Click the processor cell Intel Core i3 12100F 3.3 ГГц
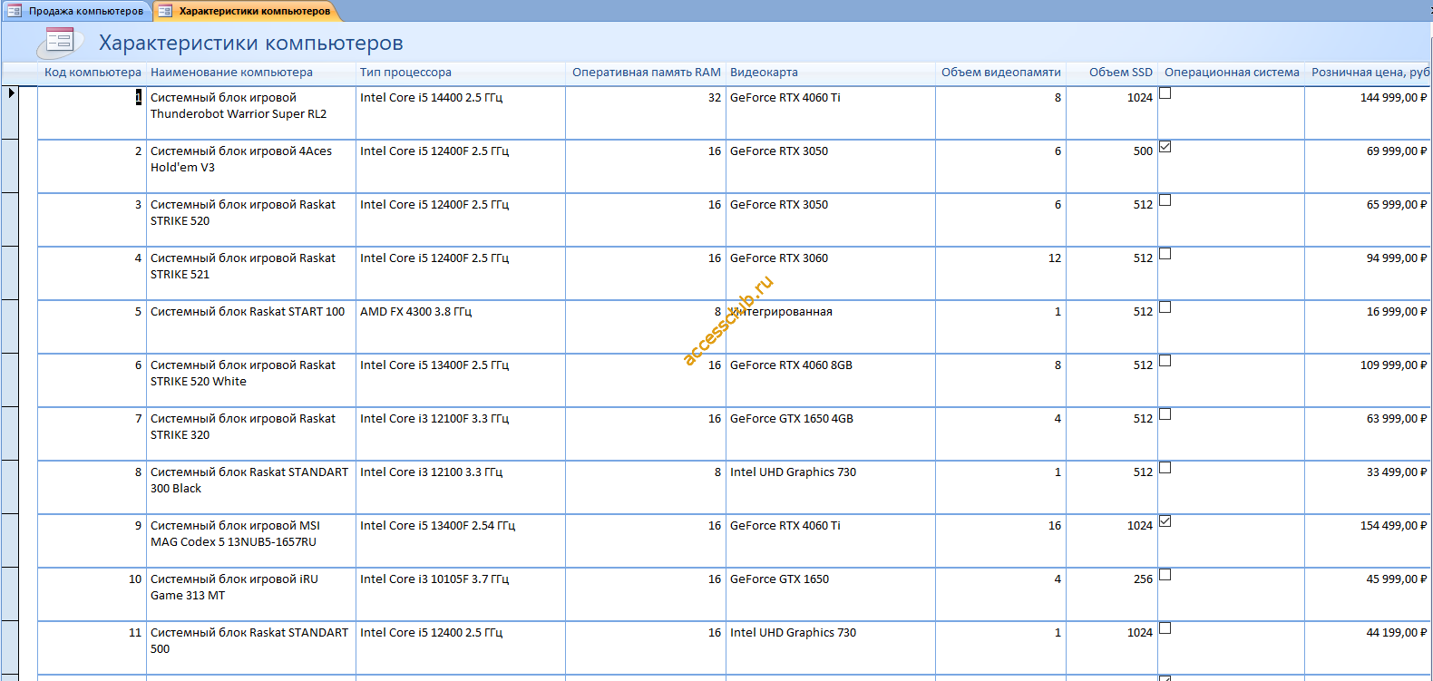 (x=461, y=433)
